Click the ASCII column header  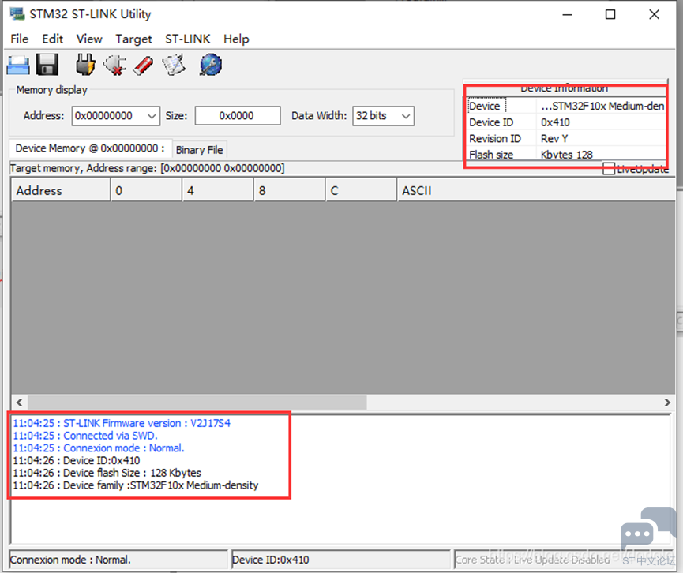[x=536, y=191]
